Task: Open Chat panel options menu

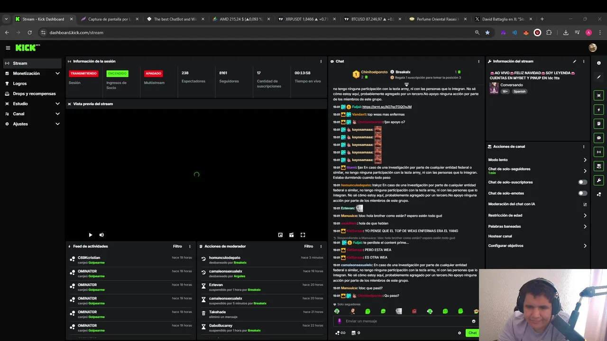Action: pyautogui.click(x=478, y=61)
